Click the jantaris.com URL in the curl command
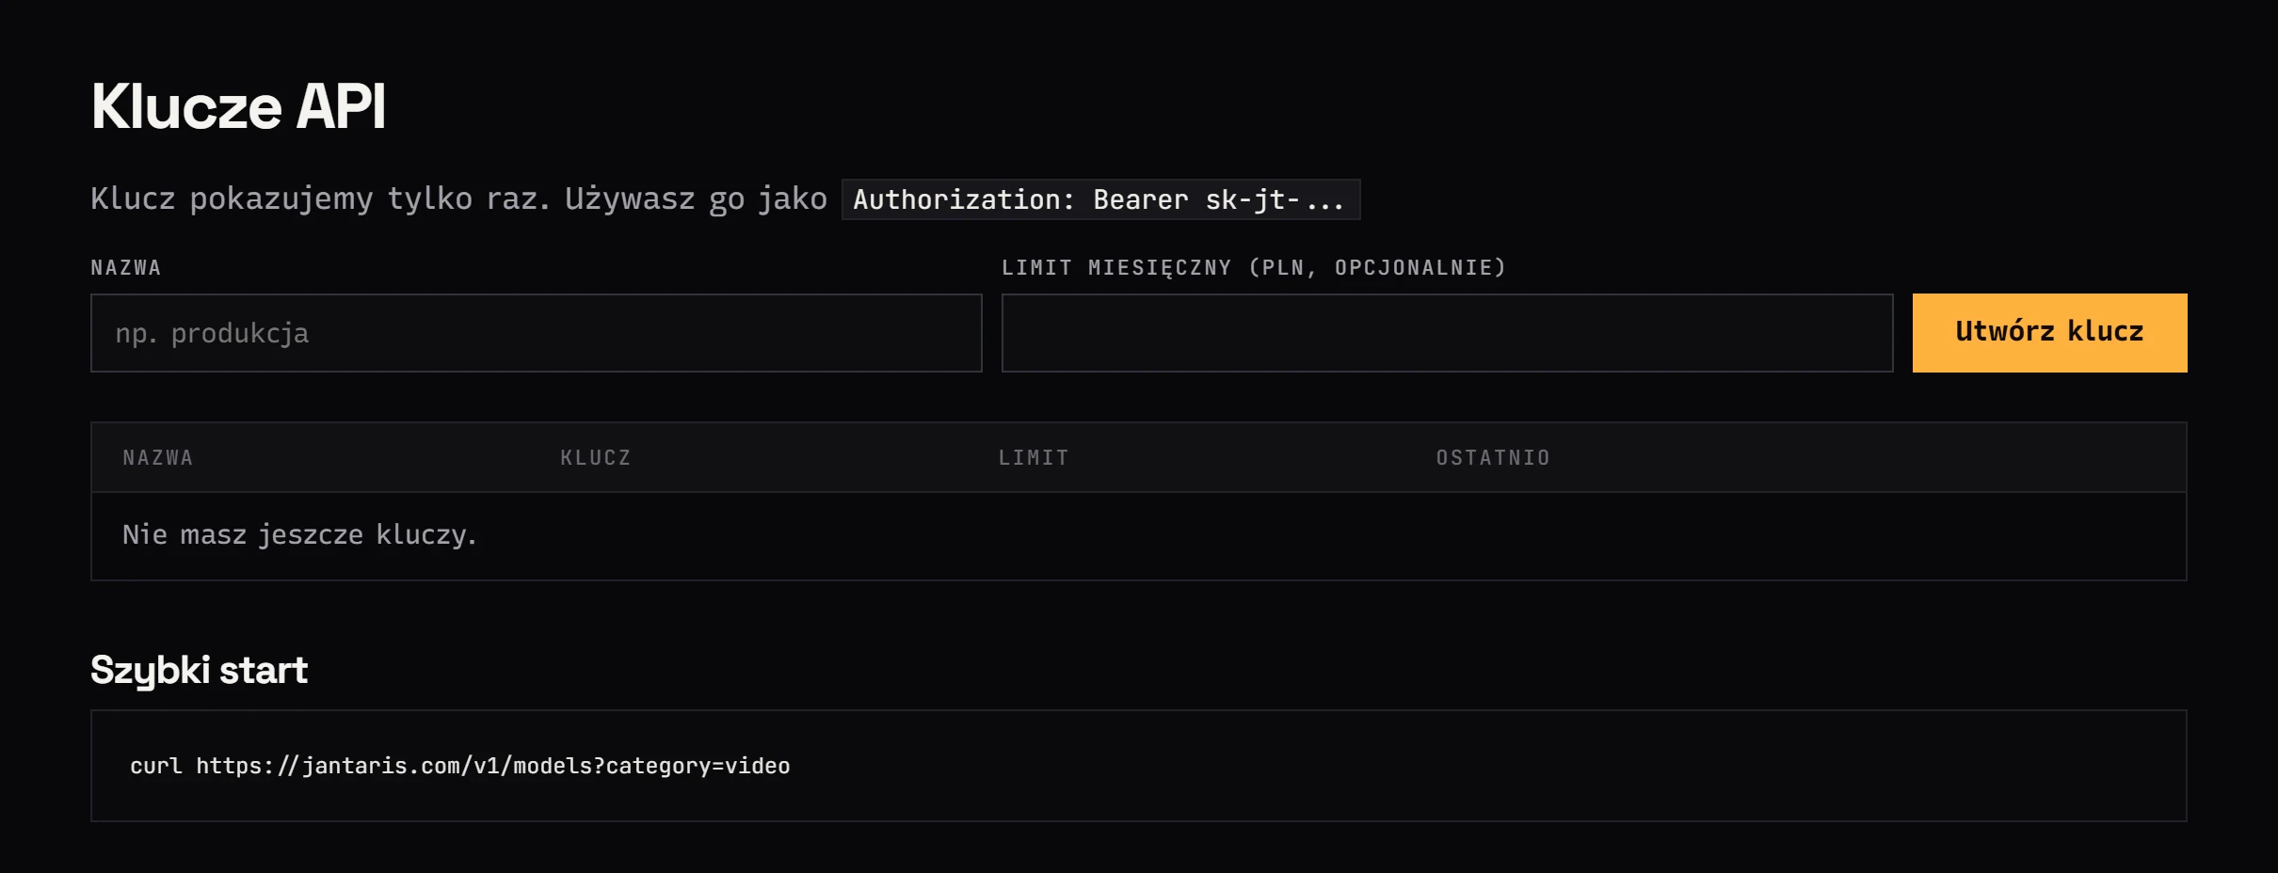 point(492,766)
